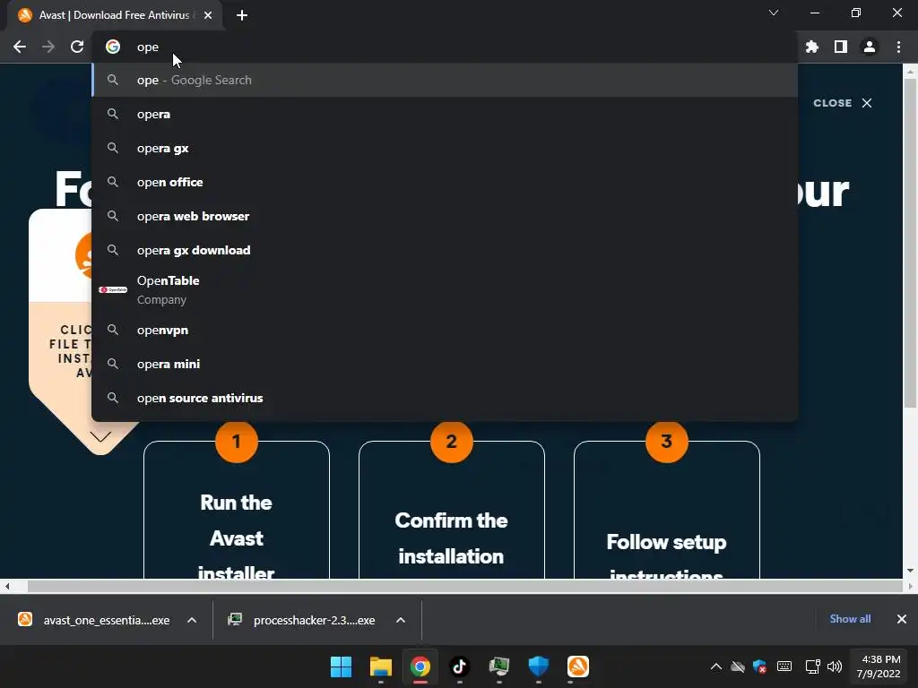The width and height of the screenshot is (918, 688).
Task: Select 'open source antivirus' suggestion
Action: 445,398
